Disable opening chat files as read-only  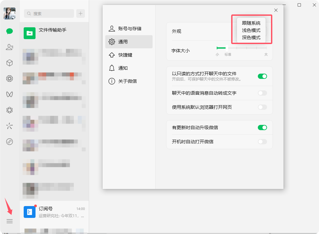[262, 76]
